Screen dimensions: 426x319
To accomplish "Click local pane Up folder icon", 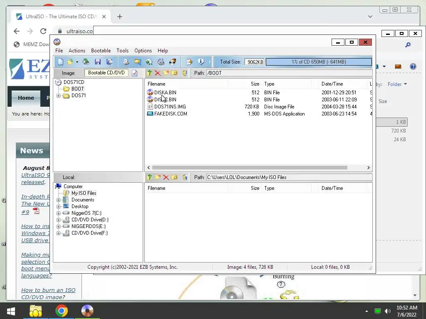I will click(x=149, y=177).
